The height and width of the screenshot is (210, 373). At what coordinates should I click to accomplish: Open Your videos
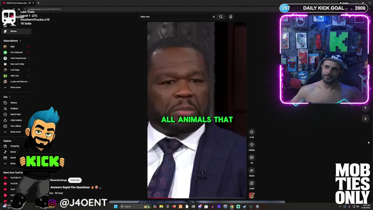(x=16, y=126)
